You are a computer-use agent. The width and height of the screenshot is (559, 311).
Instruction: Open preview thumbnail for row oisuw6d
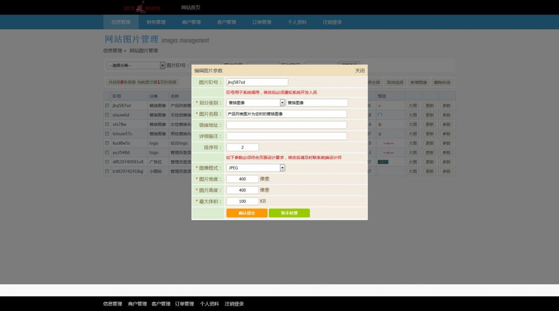[x=380, y=115]
